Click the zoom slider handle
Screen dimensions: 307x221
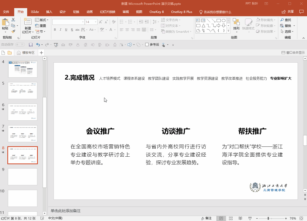[x=268, y=218]
